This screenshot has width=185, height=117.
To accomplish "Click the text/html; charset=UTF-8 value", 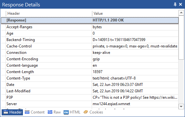I will coord(114,78).
